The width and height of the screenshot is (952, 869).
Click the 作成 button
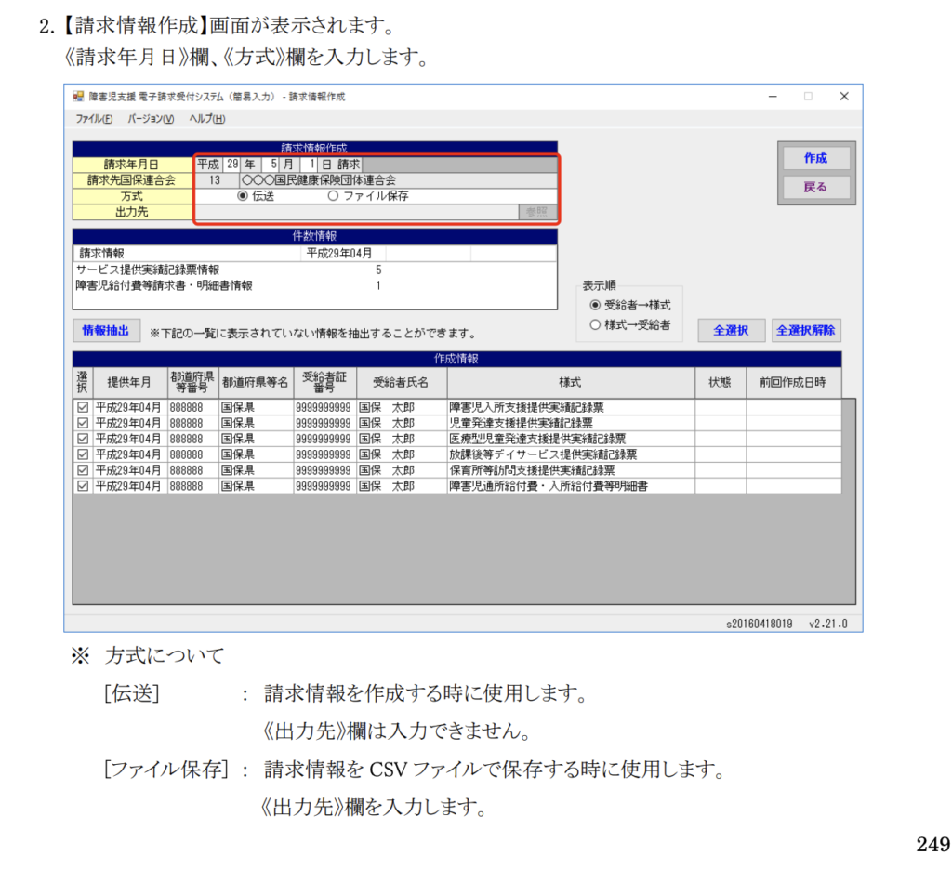click(815, 158)
